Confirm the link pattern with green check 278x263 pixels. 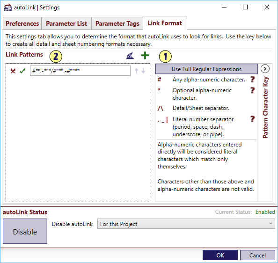tap(22, 71)
